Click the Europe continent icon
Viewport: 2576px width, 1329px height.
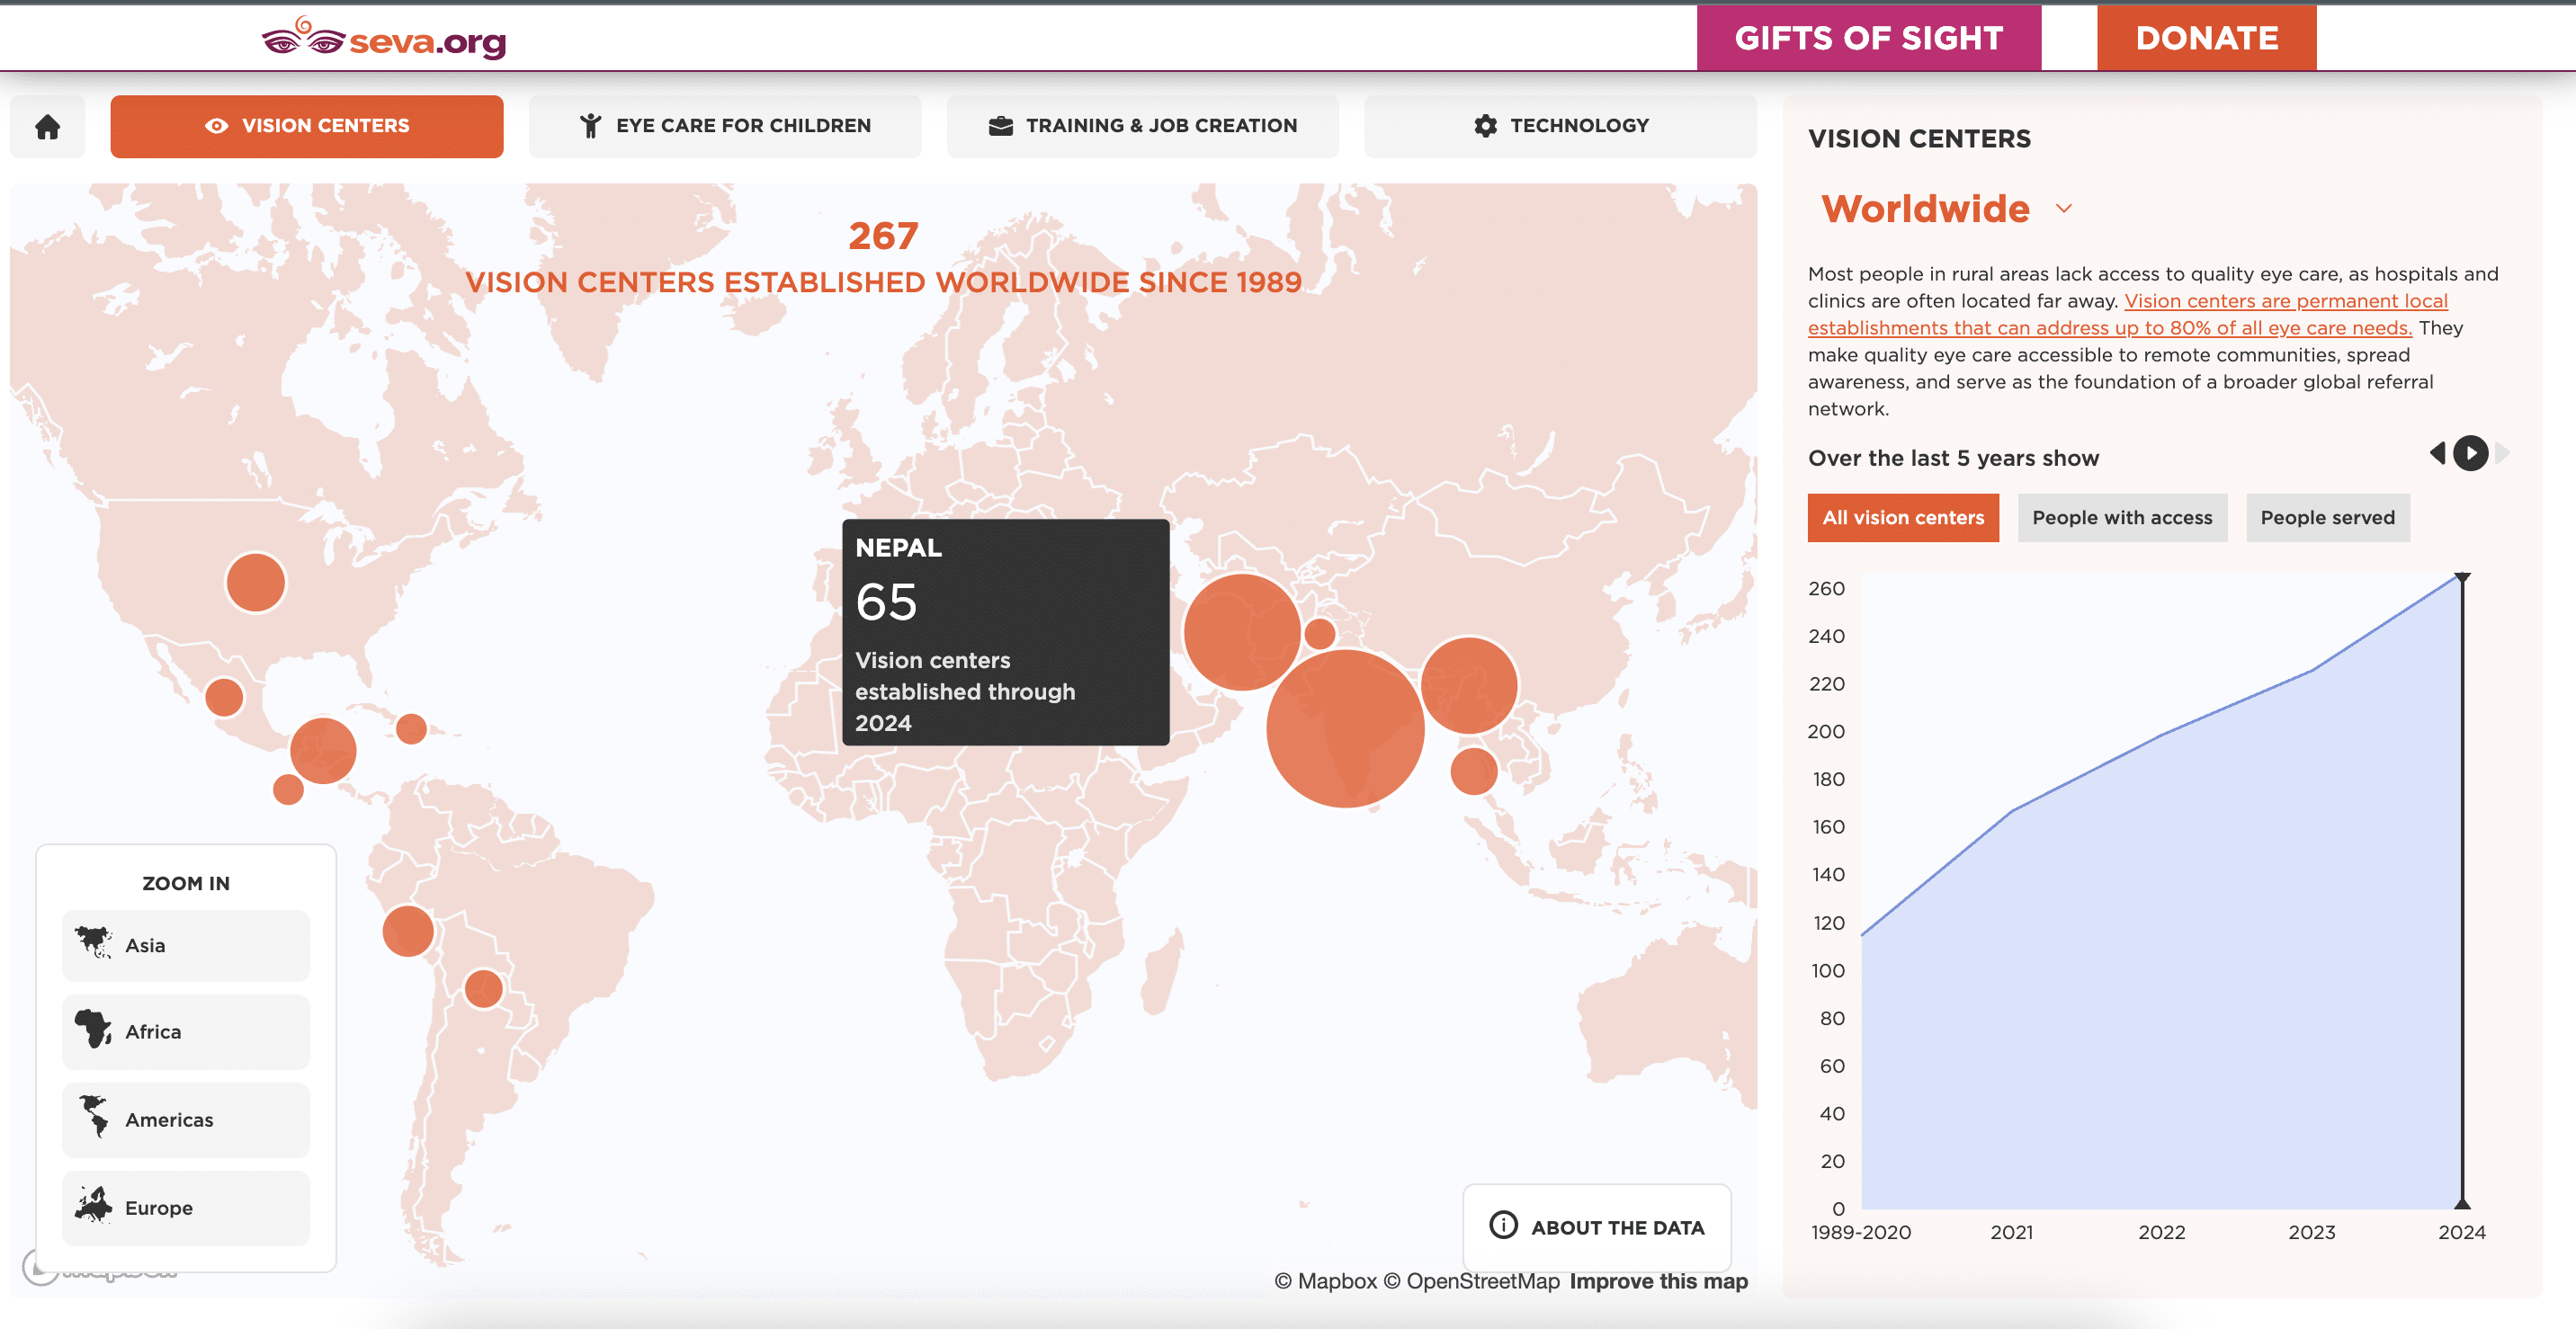pos(94,1206)
